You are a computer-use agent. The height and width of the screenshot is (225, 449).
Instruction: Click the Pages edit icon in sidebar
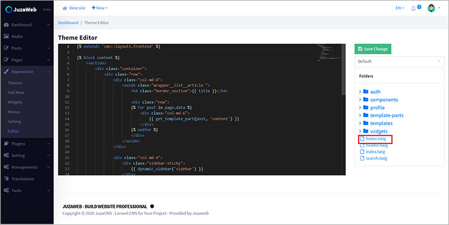pos(6,60)
